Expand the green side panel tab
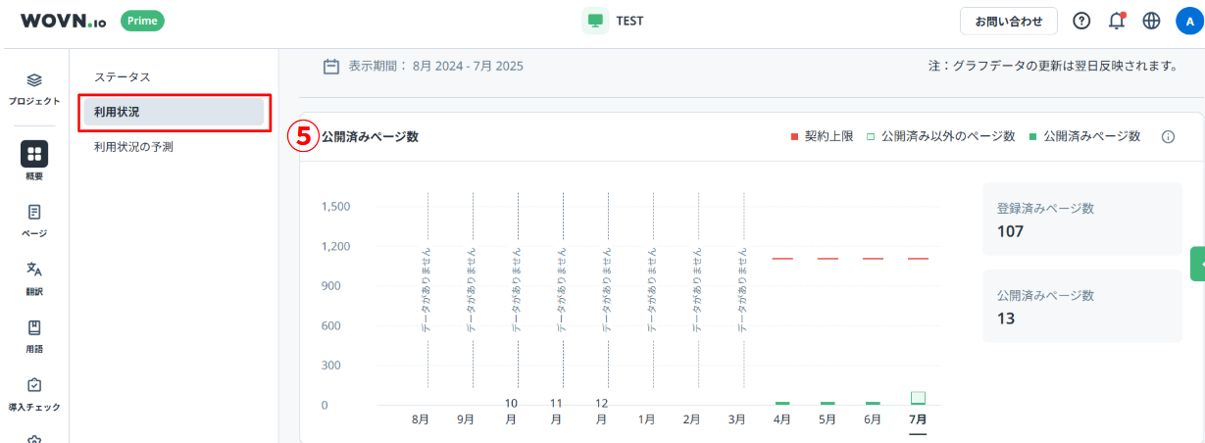1205x443 pixels. pos(1197,264)
